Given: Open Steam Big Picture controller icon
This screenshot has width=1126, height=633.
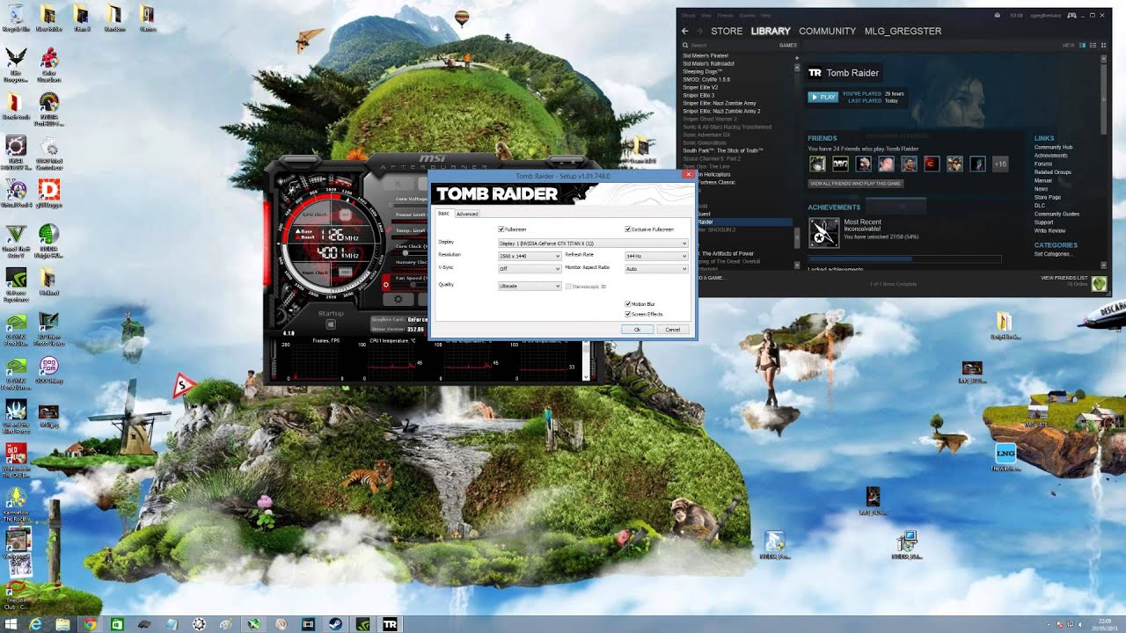Looking at the screenshot, I should pyautogui.click(x=1071, y=15).
